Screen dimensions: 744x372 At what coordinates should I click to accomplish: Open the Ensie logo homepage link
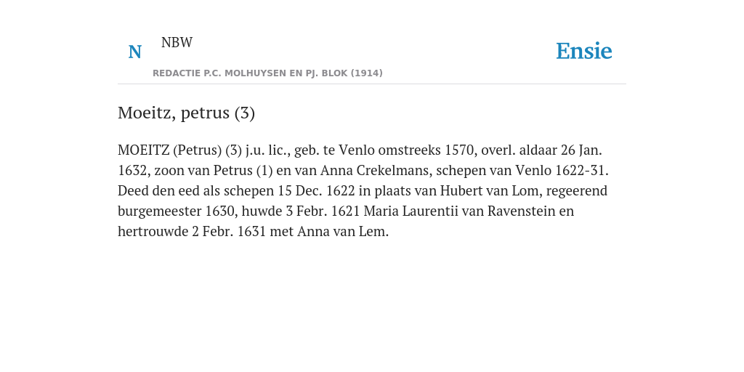point(584,51)
